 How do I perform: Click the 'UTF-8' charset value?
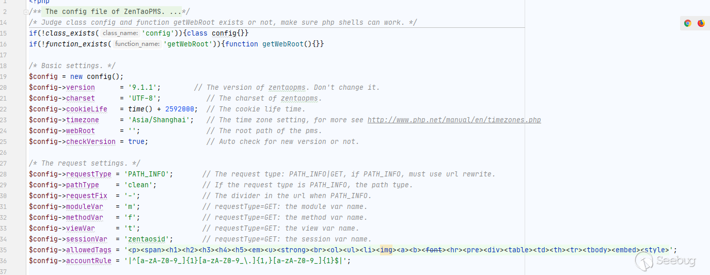click(144, 99)
